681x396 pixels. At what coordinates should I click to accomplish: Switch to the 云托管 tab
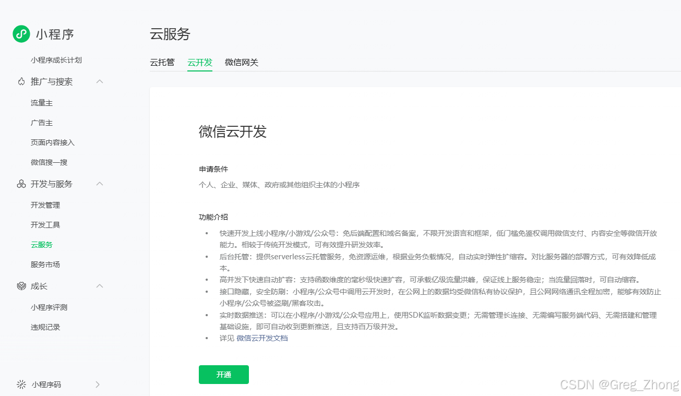[x=162, y=63]
